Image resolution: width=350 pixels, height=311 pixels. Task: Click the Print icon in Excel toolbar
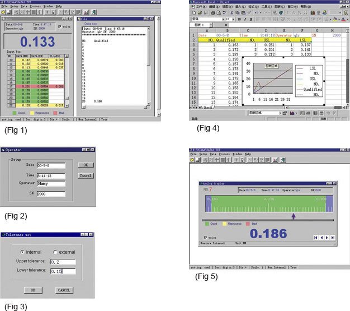[x=213, y=13]
